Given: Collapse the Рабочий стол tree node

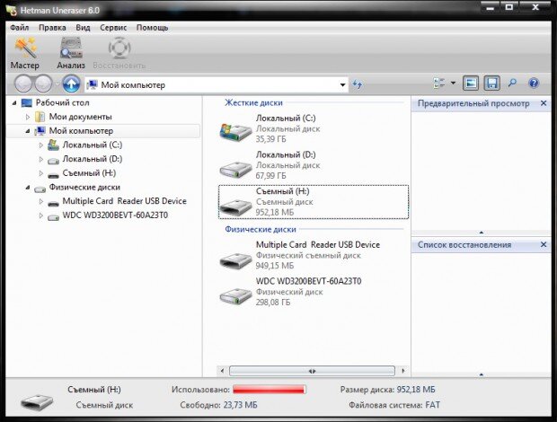Looking at the screenshot, I should (14, 103).
